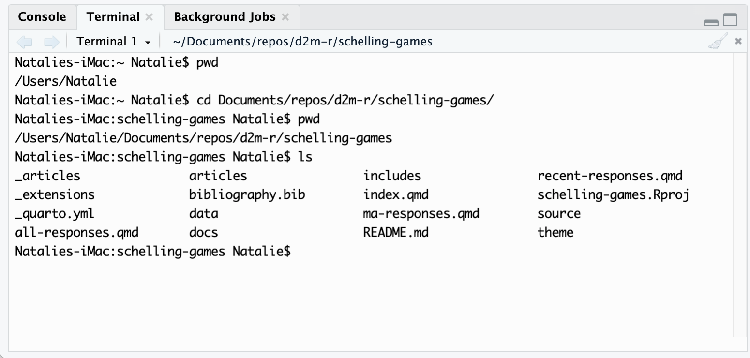Go to the previous terminal using left arrow

coord(24,42)
